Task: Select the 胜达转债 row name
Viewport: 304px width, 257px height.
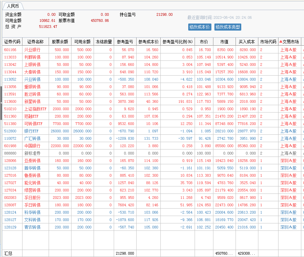Action: pos(32,94)
